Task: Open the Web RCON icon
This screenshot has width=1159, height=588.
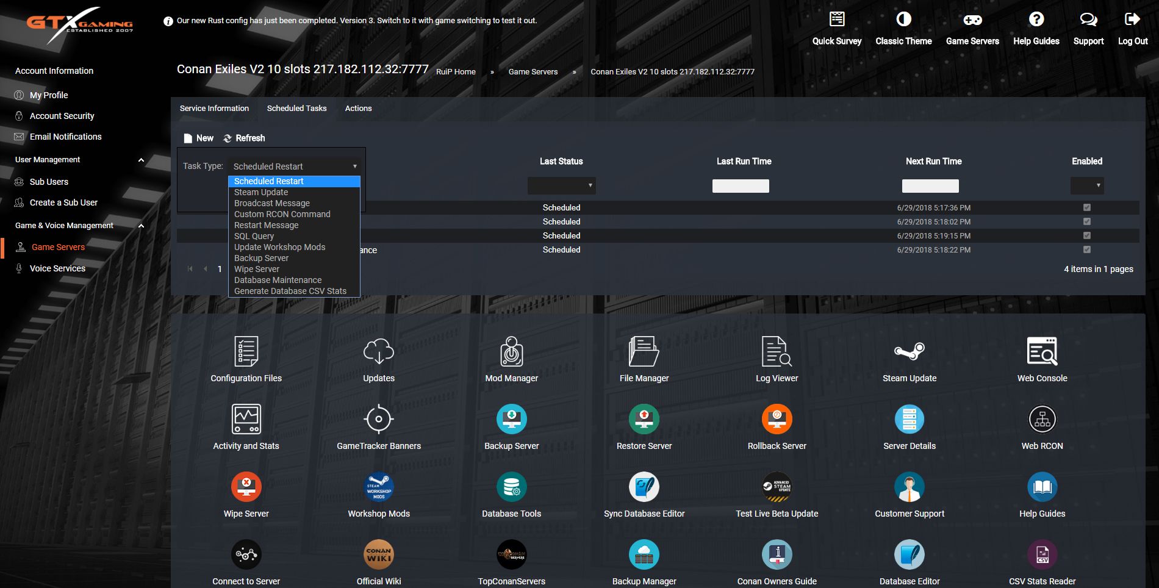Action: 1042,419
